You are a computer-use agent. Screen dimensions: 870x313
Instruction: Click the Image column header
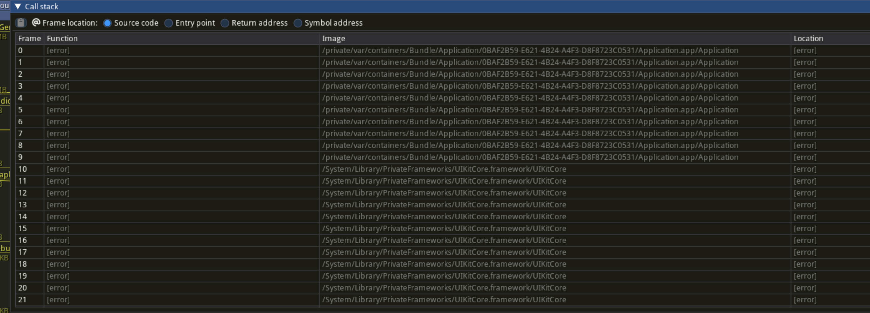[555, 38]
